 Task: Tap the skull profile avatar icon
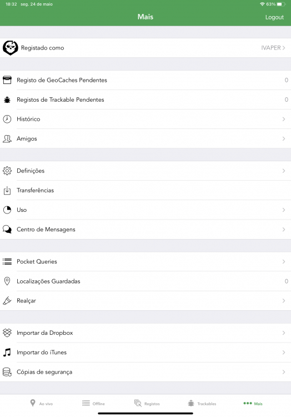coord(11,48)
